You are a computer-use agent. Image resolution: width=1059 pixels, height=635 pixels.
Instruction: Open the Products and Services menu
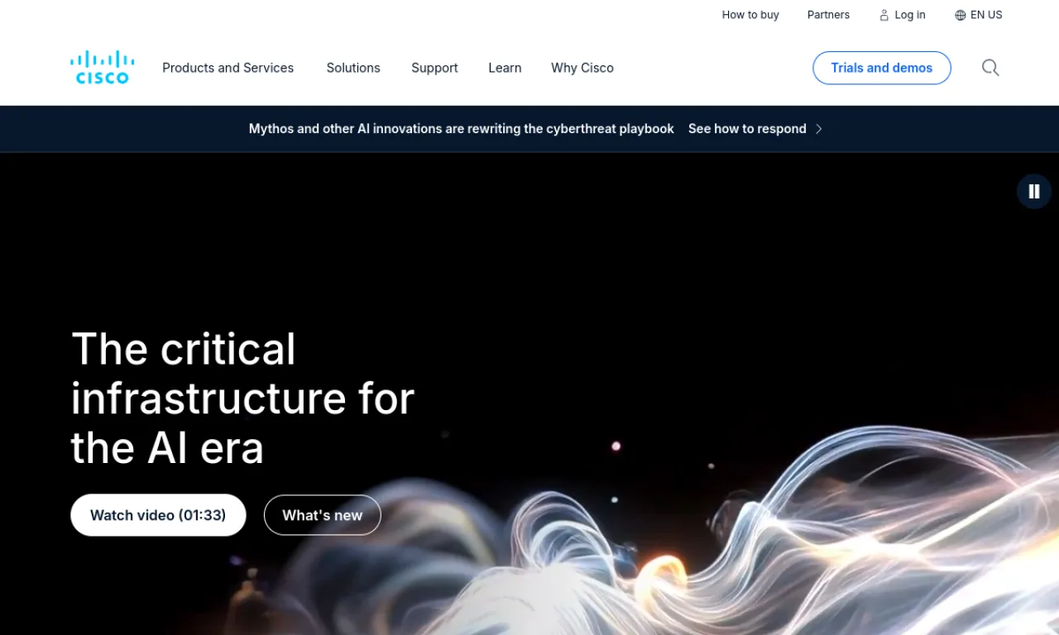pyautogui.click(x=228, y=68)
